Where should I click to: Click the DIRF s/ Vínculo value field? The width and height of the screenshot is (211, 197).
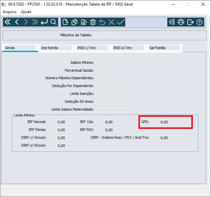63,145
